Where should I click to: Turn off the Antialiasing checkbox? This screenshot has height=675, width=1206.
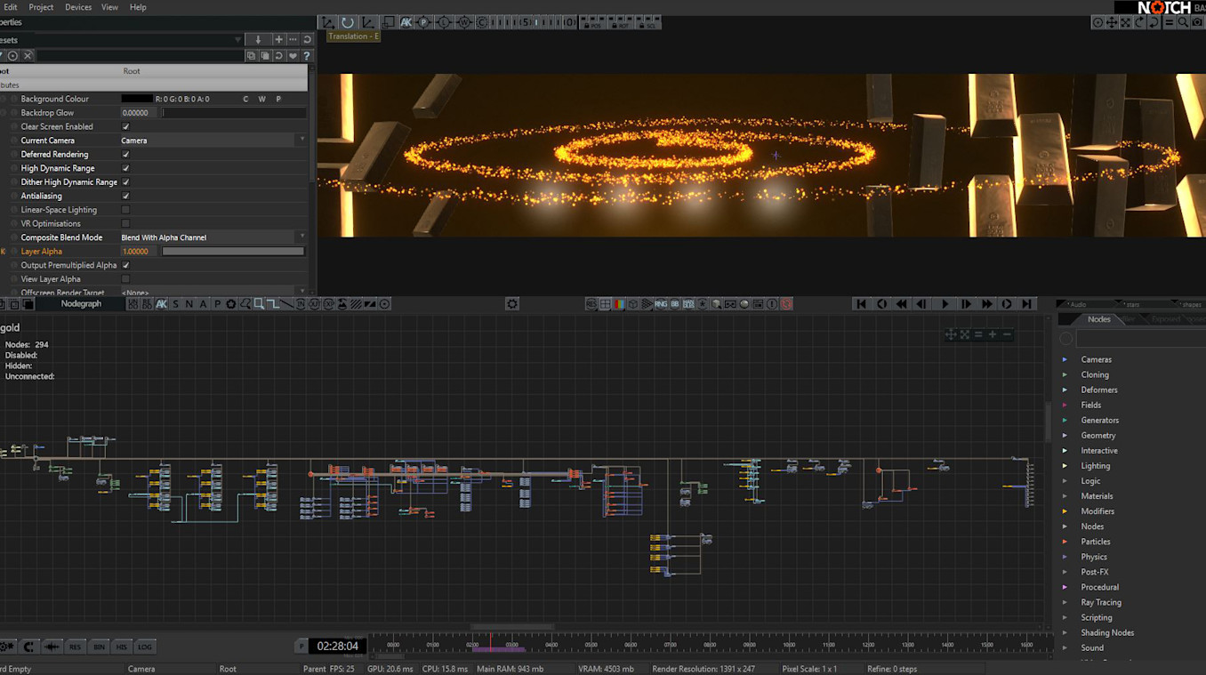[125, 196]
